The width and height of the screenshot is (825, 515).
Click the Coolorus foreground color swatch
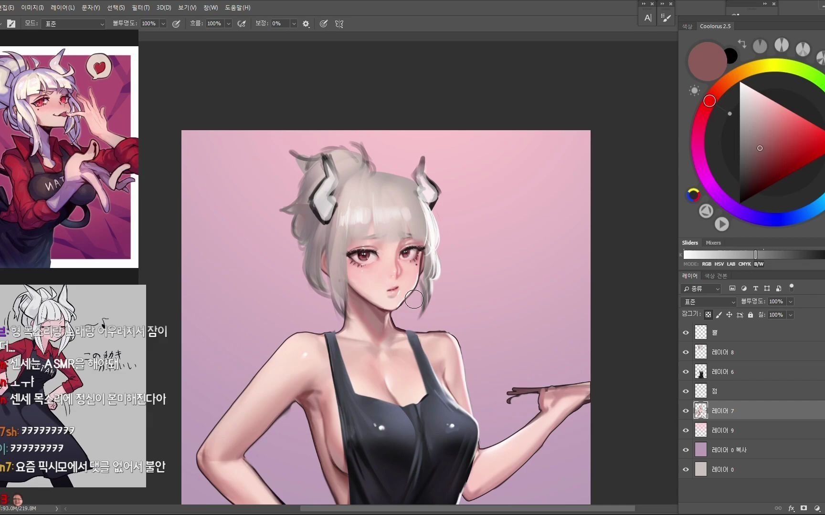pos(707,61)
